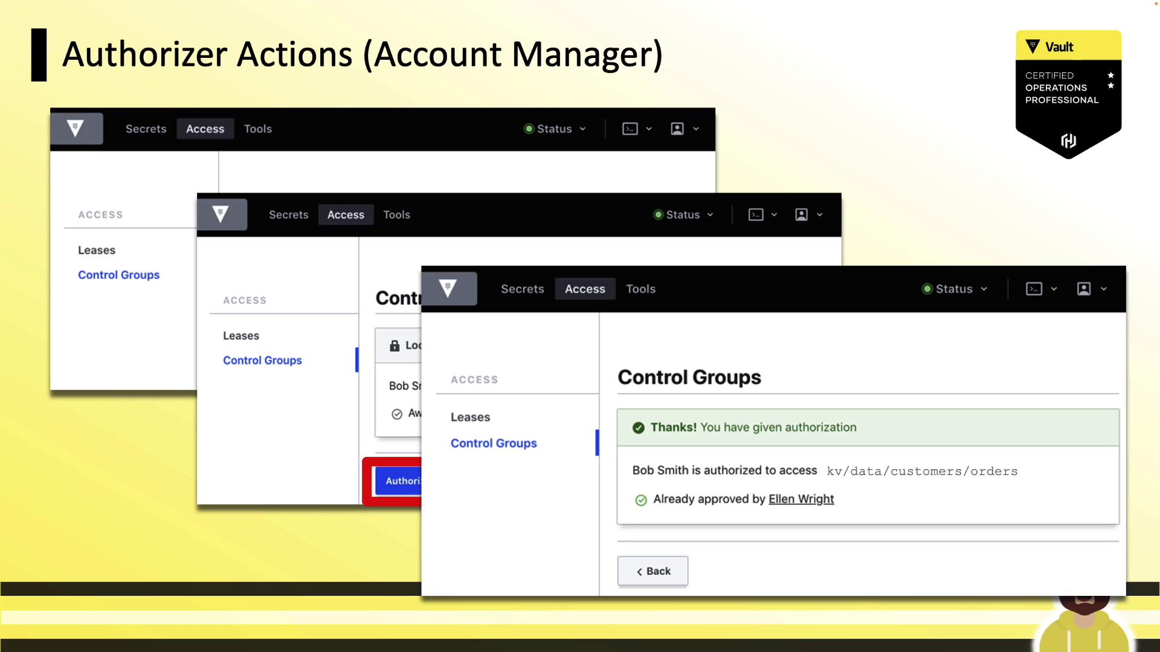Click the approval check icon beside Already approved
The width and height of the screenshot is (1160, 652).
[641, 500]
